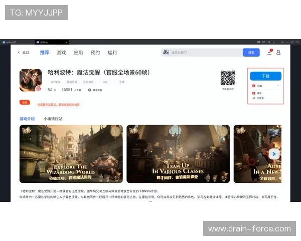This screenshot has height=241, width=301.
Task: Open the hamburger menu icon in title bar
Action: [x=282, y=42]
